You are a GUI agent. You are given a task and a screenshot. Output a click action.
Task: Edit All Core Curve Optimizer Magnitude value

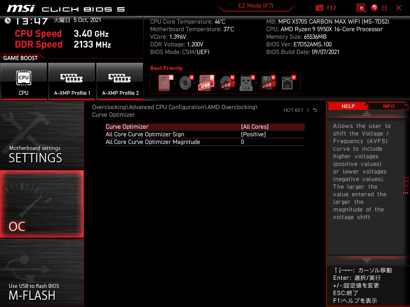coord(205,142)
